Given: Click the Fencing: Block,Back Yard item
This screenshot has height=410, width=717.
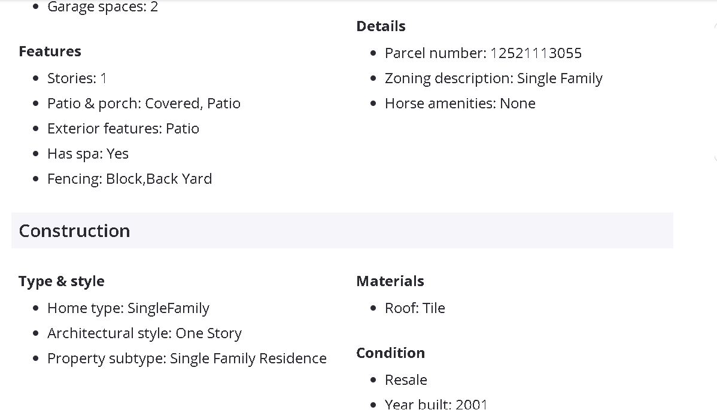Looking at the screenshot, I should click(129, 179).
